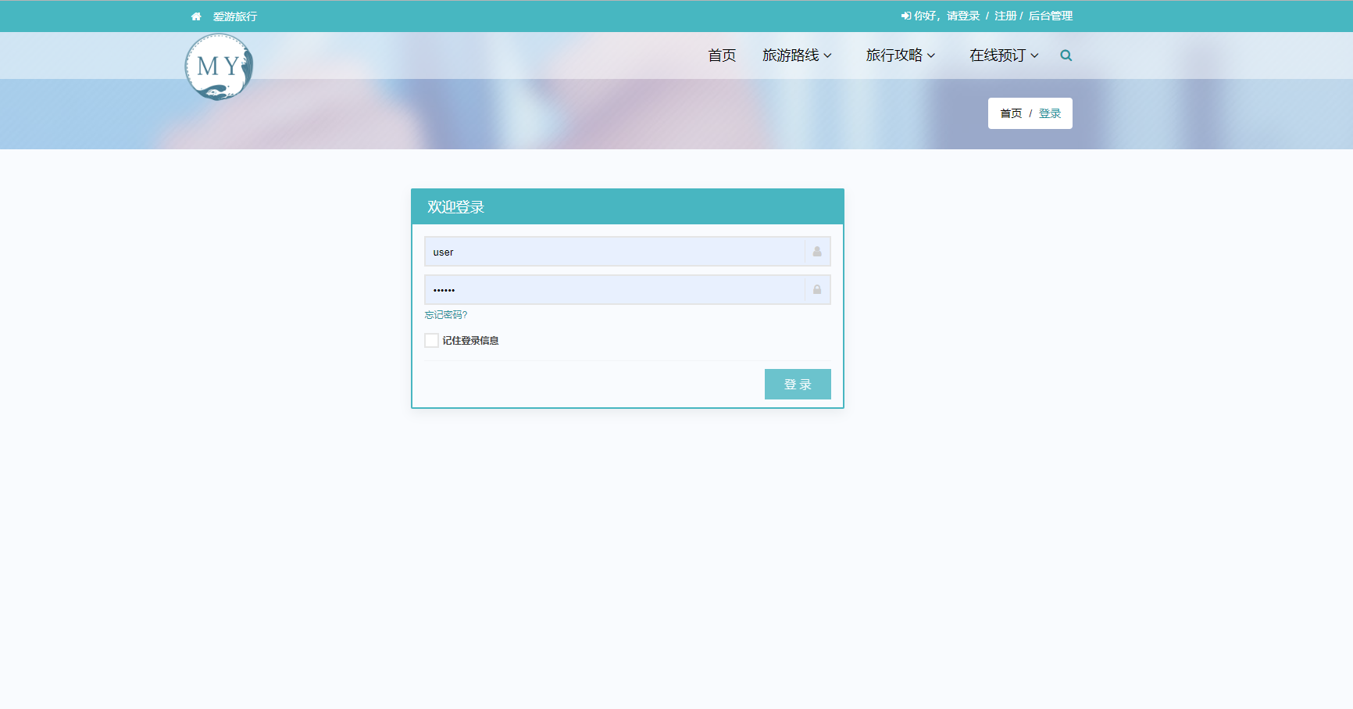Open the 忘记密码 link
The height and width of the screenshot is (709, 1353).
(444, 314)
